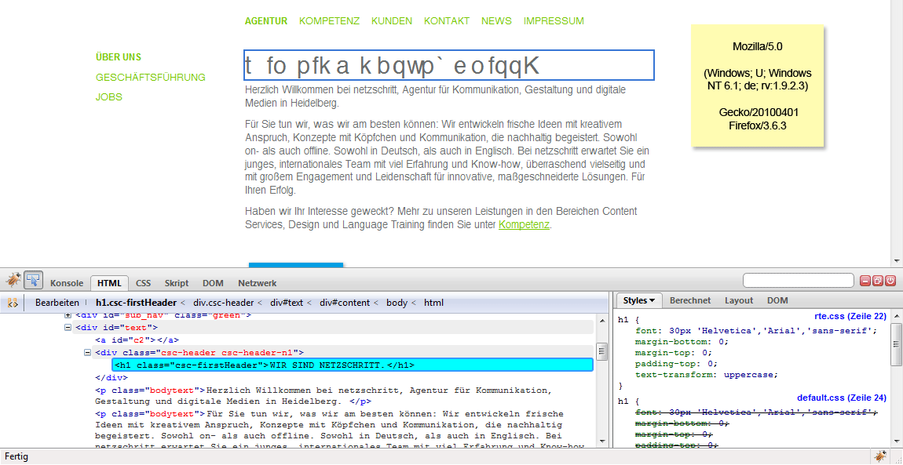Open the Styles panel dropdown menu
Screen dimensions: 903x465
(x=639, y=300)
